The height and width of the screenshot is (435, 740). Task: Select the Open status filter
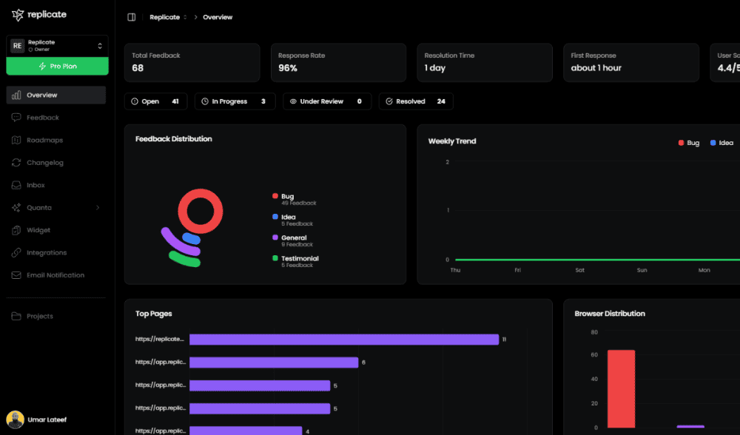tap(155, 101)
